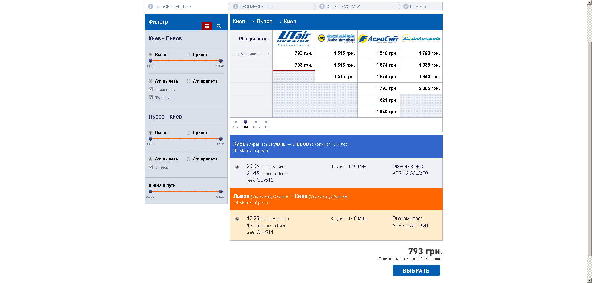Toggle the Снилов airport checkbox
Screen dimensions: 592x283
tap(151, 167)
